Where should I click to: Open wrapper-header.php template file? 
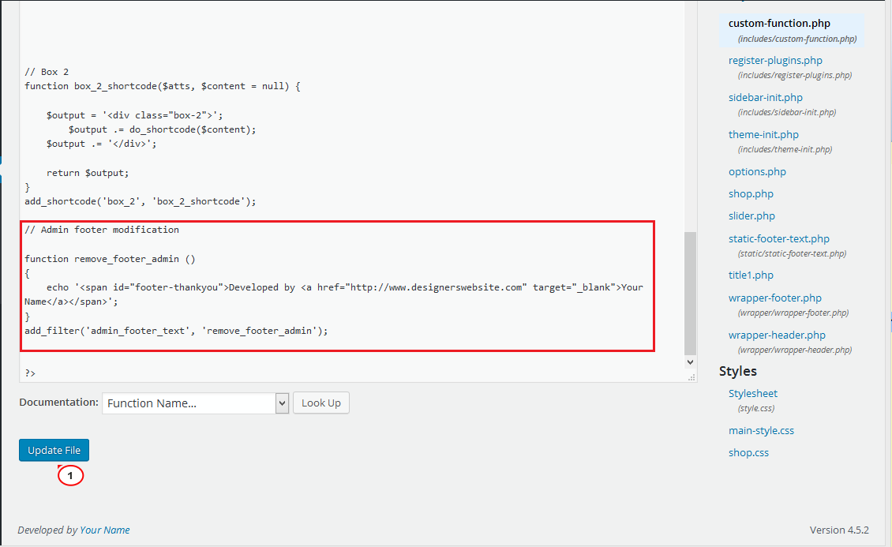pos(777,335)
